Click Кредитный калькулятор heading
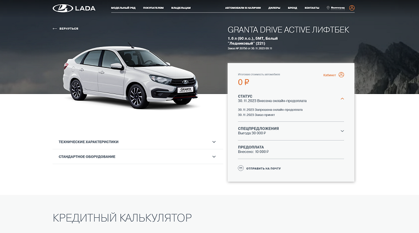419x233 pixels. pos(122,218)
